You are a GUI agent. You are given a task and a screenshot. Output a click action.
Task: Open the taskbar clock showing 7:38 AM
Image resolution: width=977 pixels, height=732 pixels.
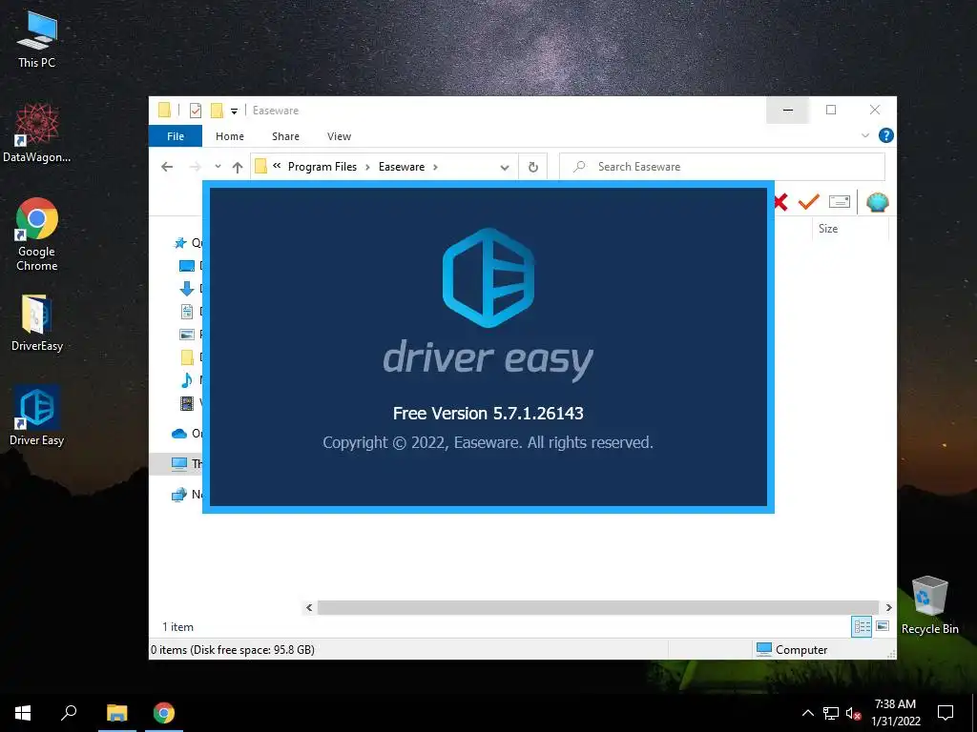pos(895,713)
